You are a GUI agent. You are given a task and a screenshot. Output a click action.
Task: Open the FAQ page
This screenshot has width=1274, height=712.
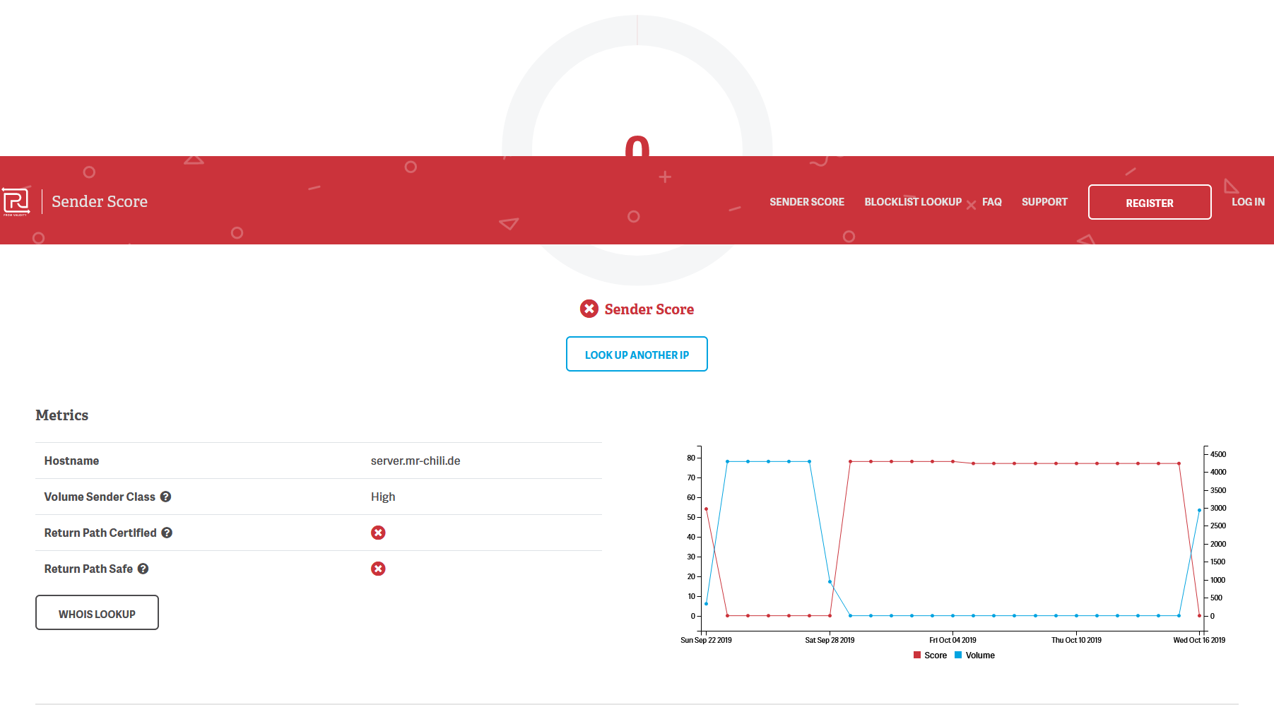pyautogui.click(x=991, y=202)
